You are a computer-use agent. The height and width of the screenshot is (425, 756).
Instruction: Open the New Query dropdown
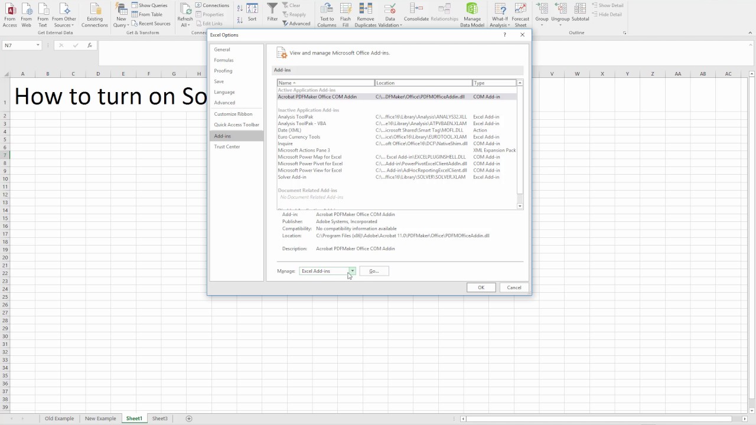120,15
